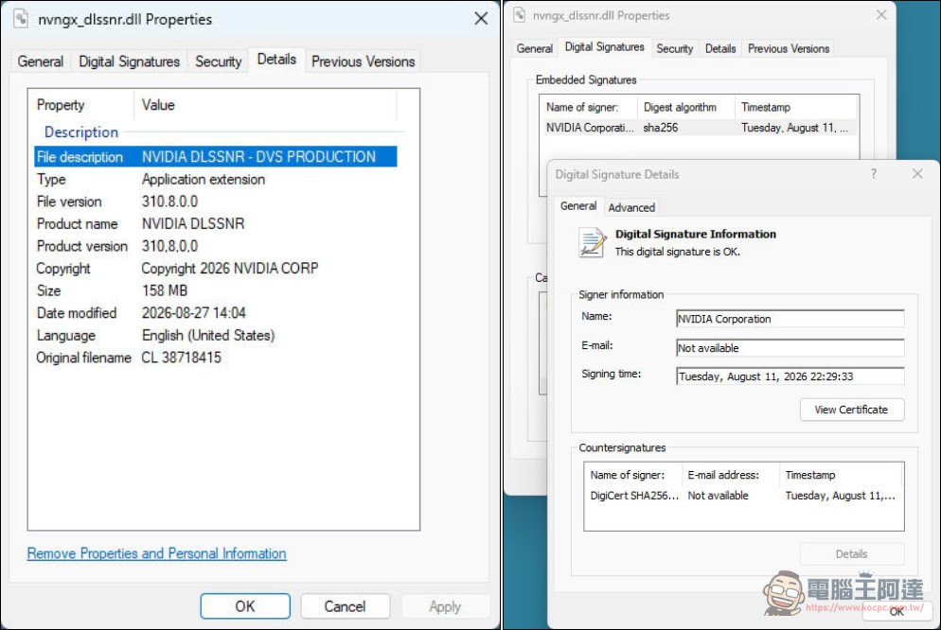Screen dimensions: 941x630
Task: Select the Product name NVIDIA DLSSNR row
Action: click(x=216, y=223)
